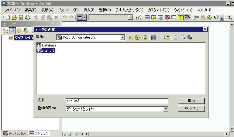Select マップ レイヤ tree item
This screenshot has height=137, width=234.
[24, 38]
